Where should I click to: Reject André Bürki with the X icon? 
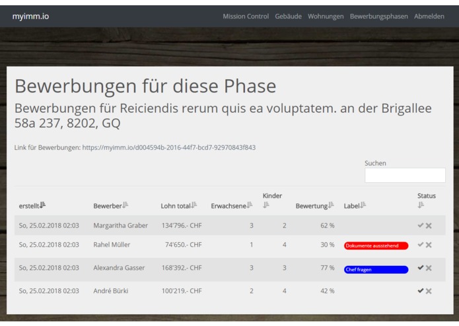(x=429, y=291)
